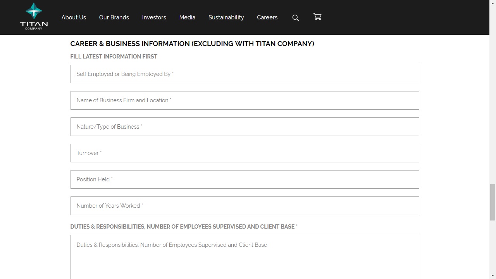The width and height of the screenshot is (496, 279).
Task: Click the Career & Business Information heading
Action: click(x=192, y=44)
